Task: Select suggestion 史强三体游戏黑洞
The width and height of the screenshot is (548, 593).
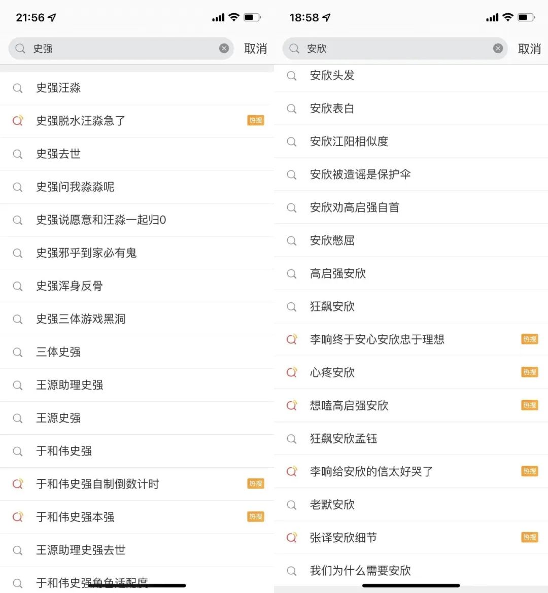Action: click(x=81, y=319)
